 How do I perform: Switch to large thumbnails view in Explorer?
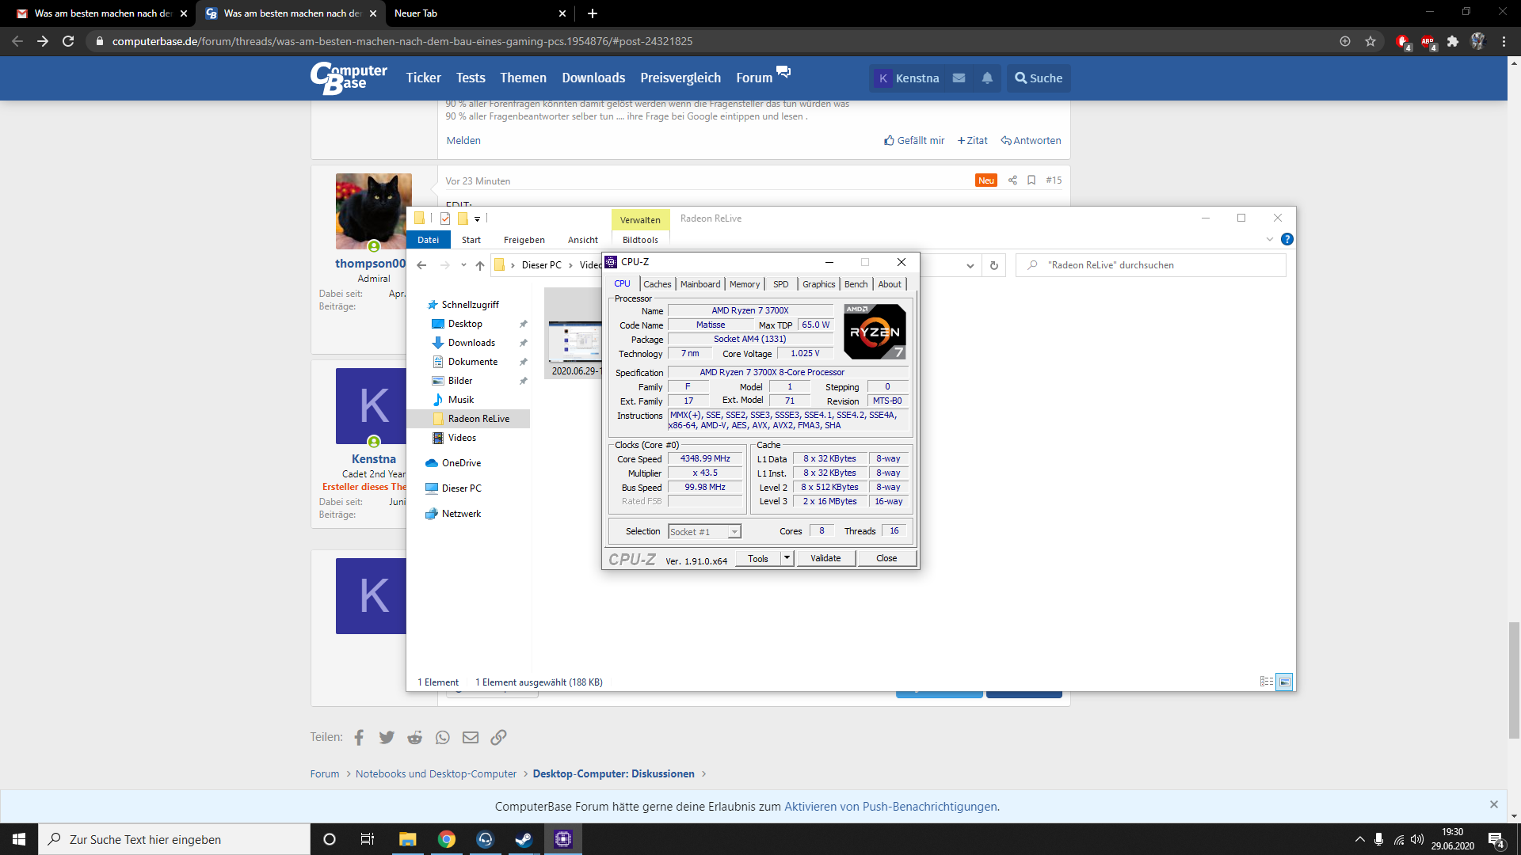(x=1284, y=682)
